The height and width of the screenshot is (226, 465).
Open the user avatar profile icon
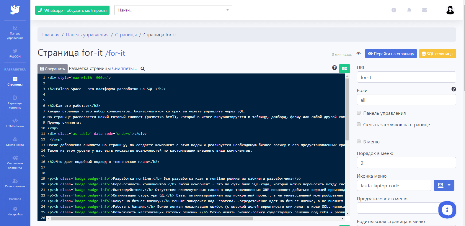pyautogui.click(x=450, y=10)
